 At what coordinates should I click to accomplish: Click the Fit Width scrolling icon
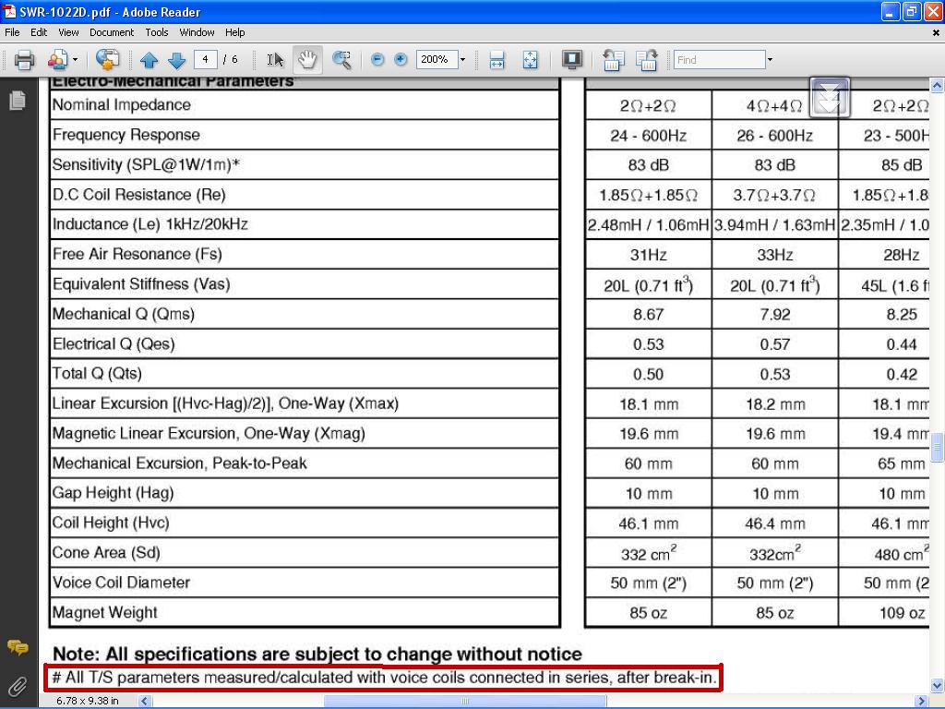(x=496, y=60)
